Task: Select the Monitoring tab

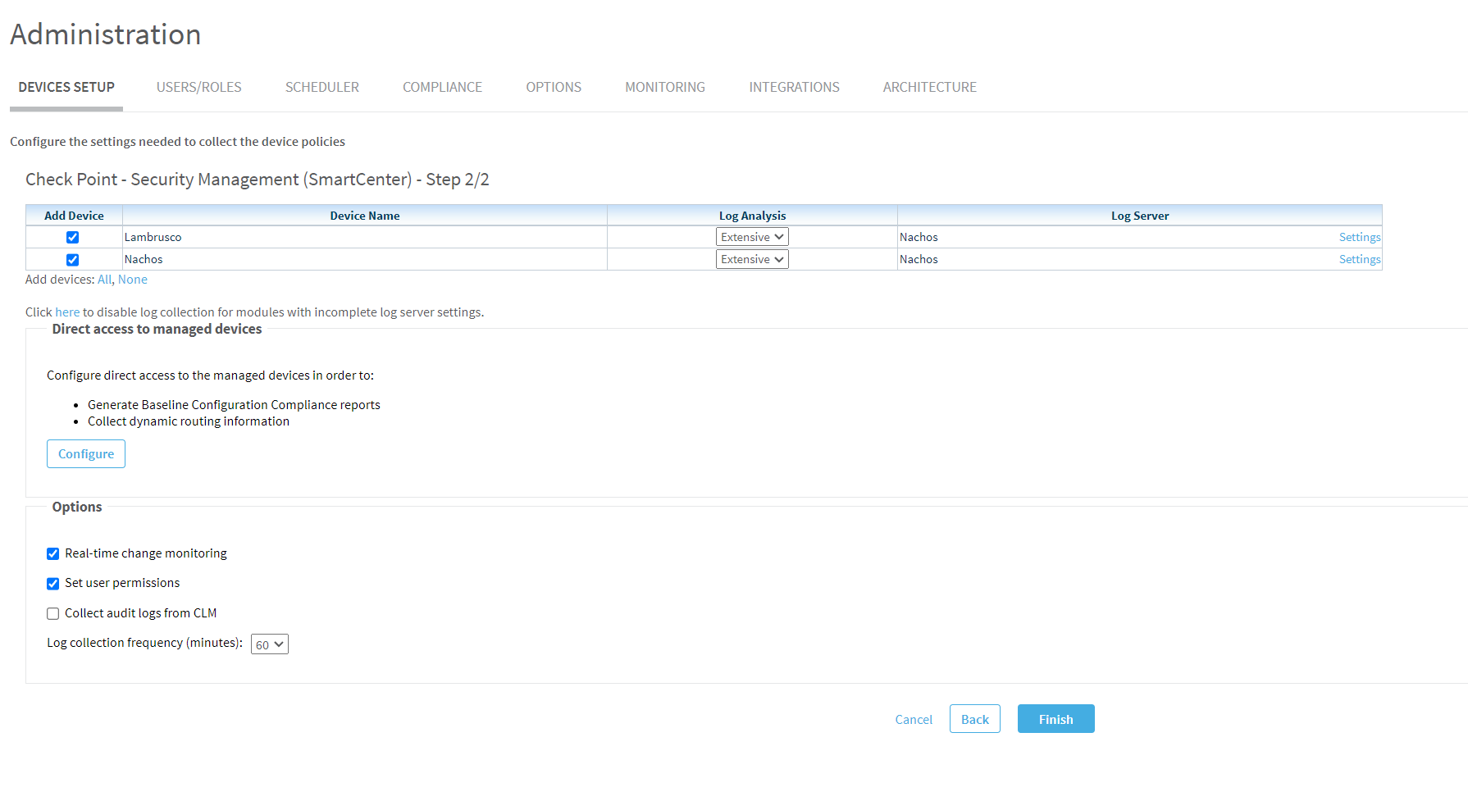Action: 664,87
